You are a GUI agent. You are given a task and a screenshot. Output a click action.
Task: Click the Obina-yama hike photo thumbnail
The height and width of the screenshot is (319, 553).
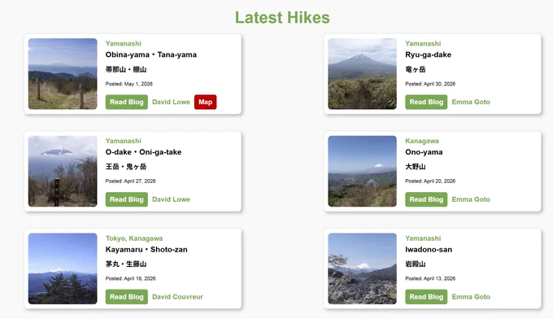pyautogui.click(x=63, y=74)
